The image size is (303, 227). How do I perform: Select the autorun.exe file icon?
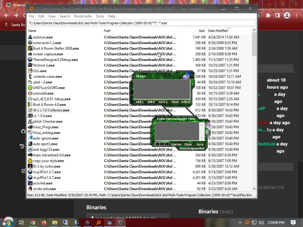(30, 37)
